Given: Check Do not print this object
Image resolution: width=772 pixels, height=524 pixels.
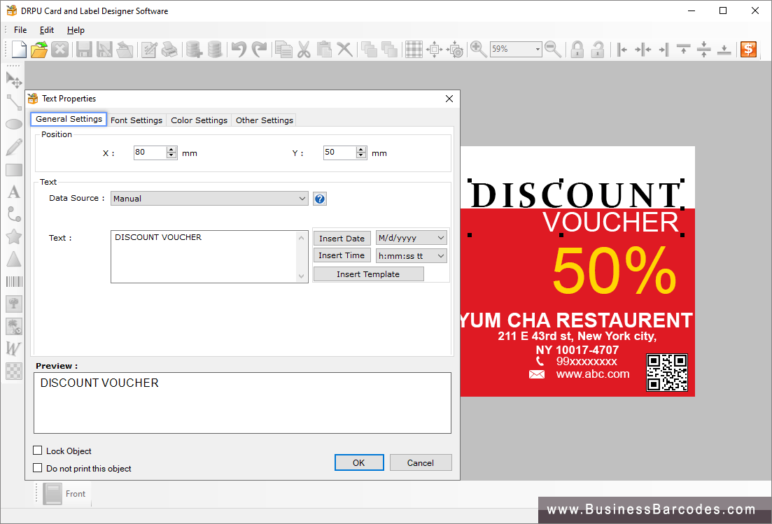Looking at the screenshot, I should coord(37,468).
